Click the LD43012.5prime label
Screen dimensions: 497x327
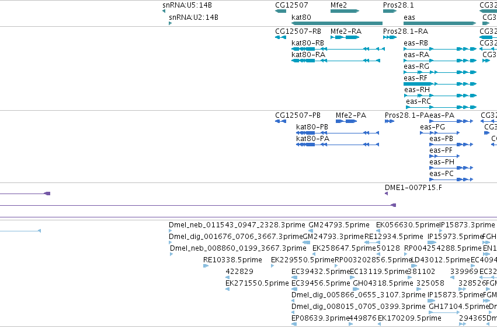point(440,260)
